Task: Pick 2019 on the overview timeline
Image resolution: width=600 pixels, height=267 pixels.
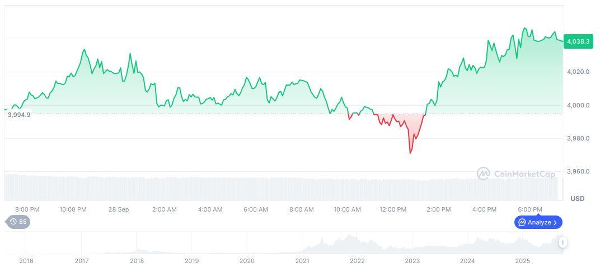Action: point(192,261)
